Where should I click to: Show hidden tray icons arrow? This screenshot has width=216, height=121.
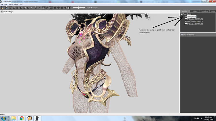coord(201,118)
